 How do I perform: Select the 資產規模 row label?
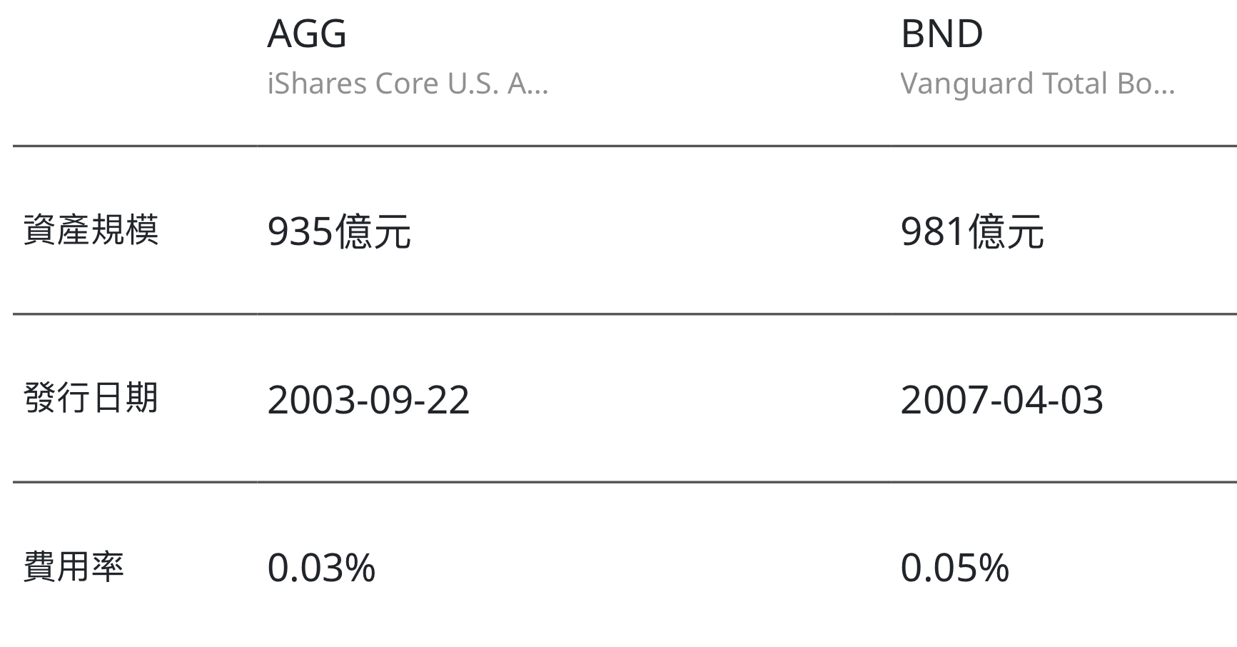click(91, 231)
